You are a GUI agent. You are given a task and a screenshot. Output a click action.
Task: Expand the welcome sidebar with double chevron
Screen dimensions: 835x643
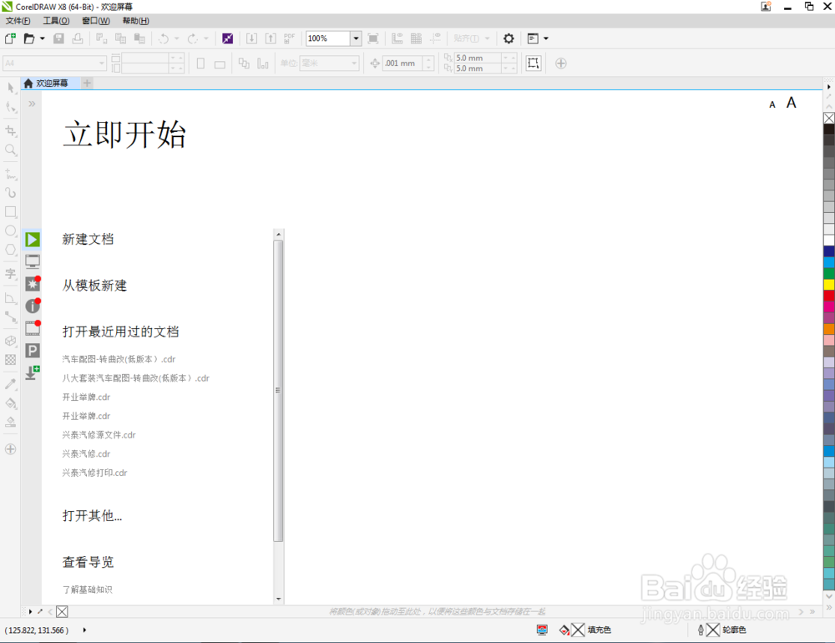pyautogui.click(x=32, y=104)
